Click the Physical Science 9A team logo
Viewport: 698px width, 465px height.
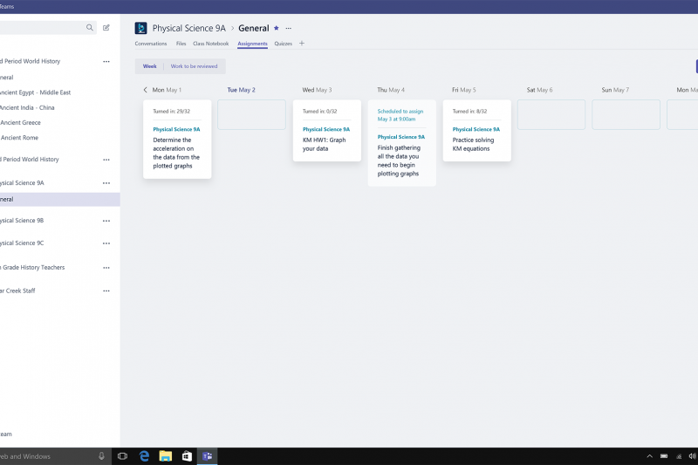(x=140, y=28)
